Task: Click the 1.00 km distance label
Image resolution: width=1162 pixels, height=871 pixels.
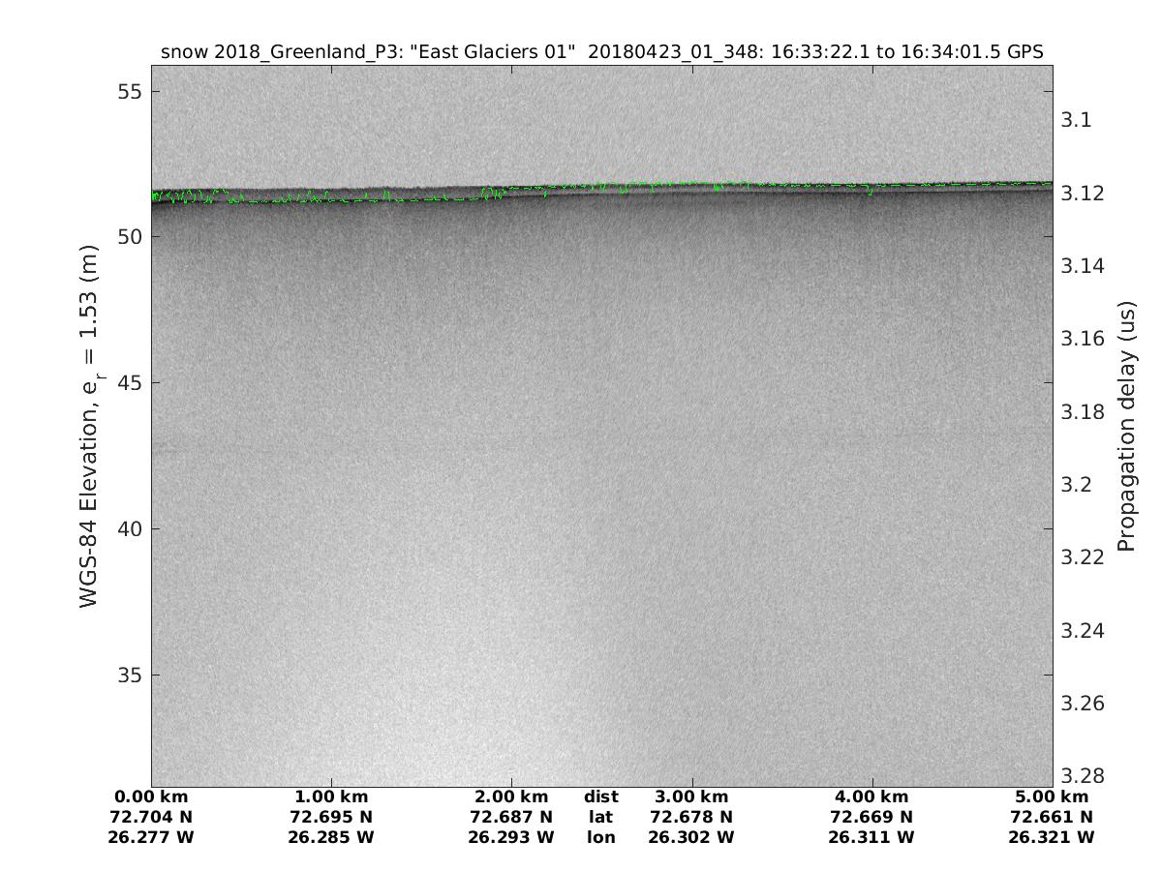Action: [331, 796]
